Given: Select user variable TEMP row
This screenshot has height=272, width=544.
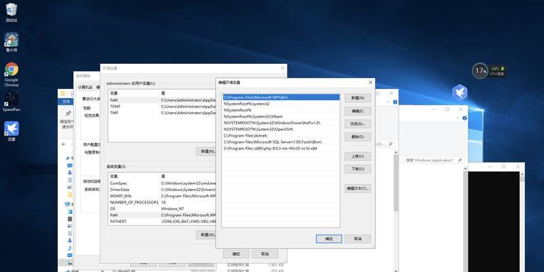Looking at the screenshot, I should [x=162, y=107].
